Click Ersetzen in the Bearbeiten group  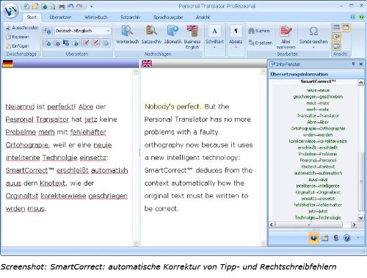[261, 43]
